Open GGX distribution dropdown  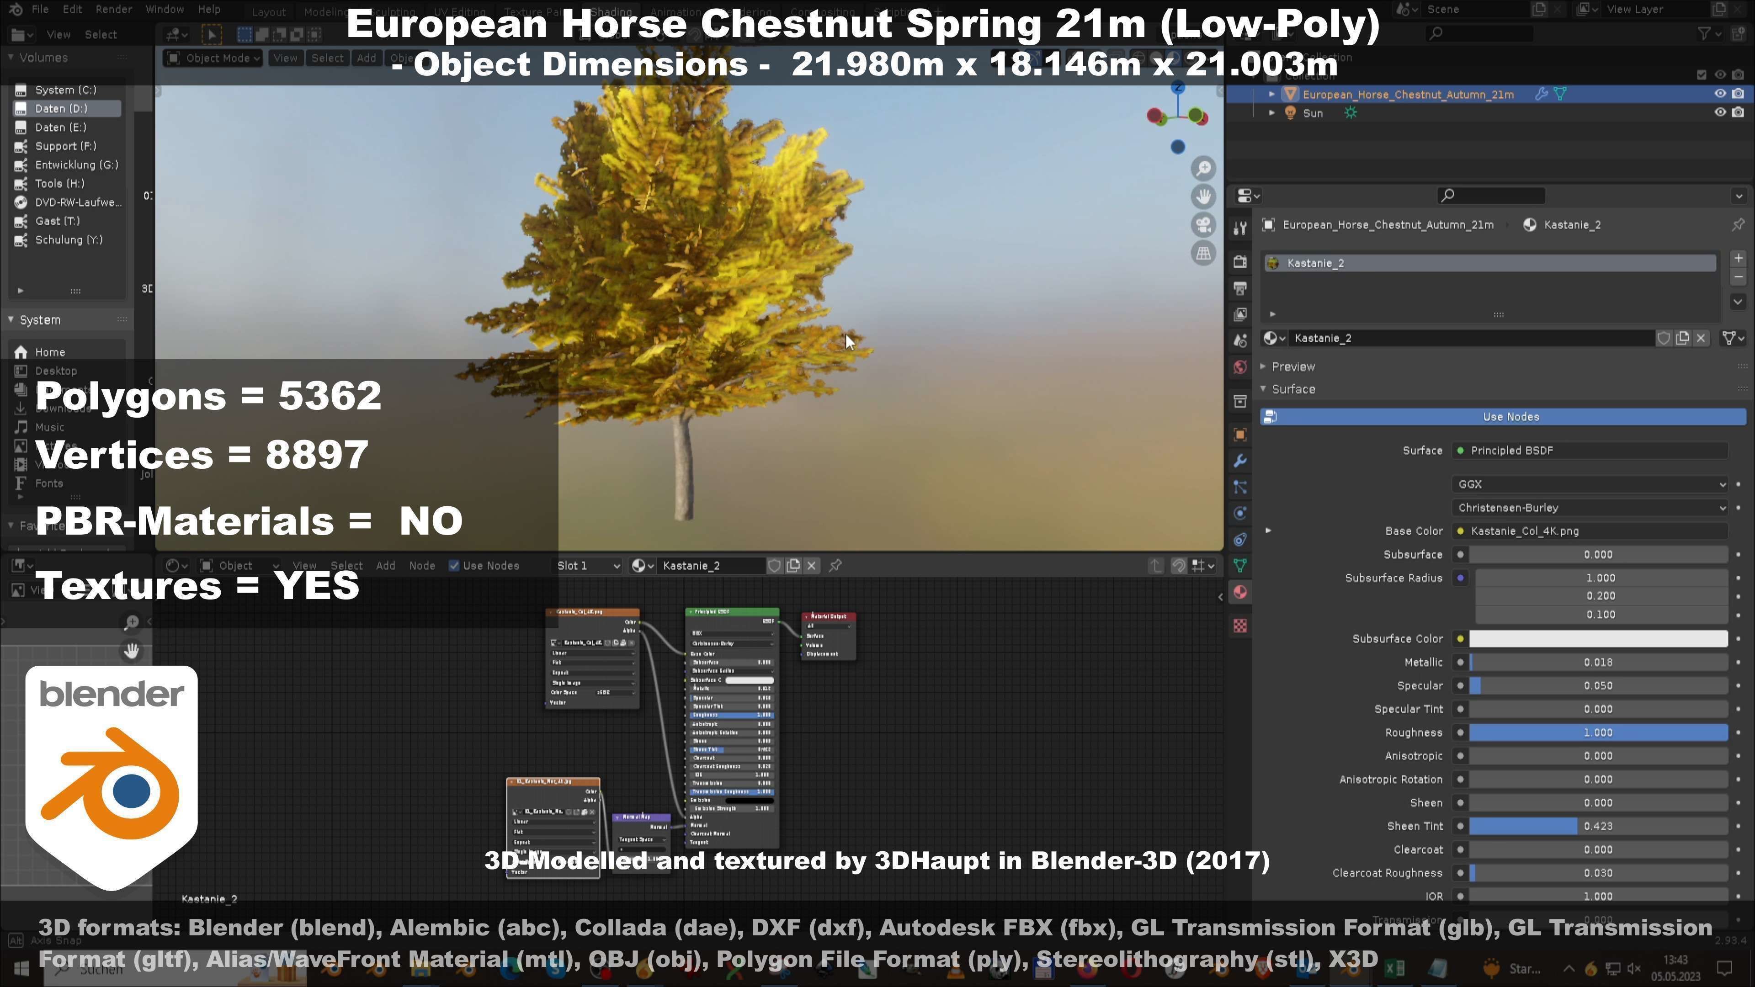click(1590, 484)
